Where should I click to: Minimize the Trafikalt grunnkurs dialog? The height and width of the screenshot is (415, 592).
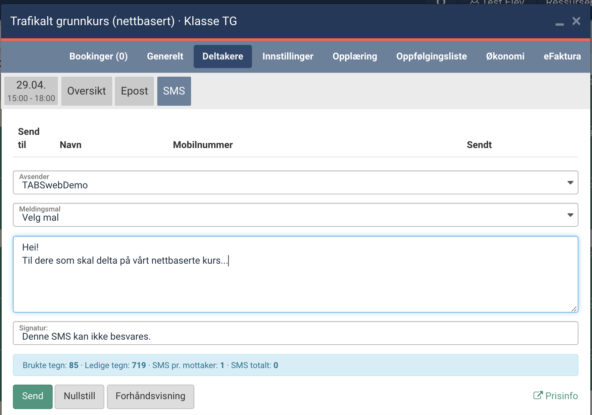tap(560, 23)
